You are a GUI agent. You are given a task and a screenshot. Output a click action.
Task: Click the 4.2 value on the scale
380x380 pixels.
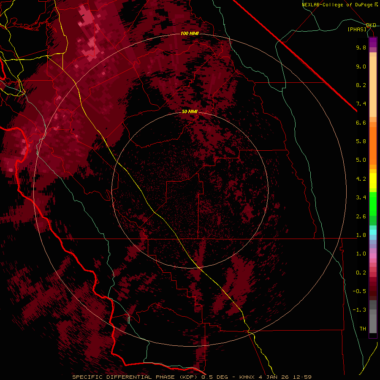click(x=361, y=179)
